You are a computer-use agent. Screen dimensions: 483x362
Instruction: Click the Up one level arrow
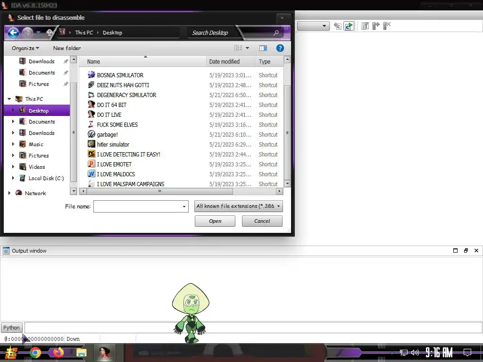[49, 33]
